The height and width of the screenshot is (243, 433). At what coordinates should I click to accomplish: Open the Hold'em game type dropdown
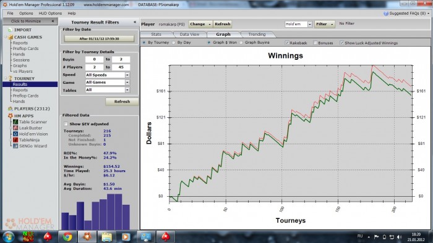point(310,24)
